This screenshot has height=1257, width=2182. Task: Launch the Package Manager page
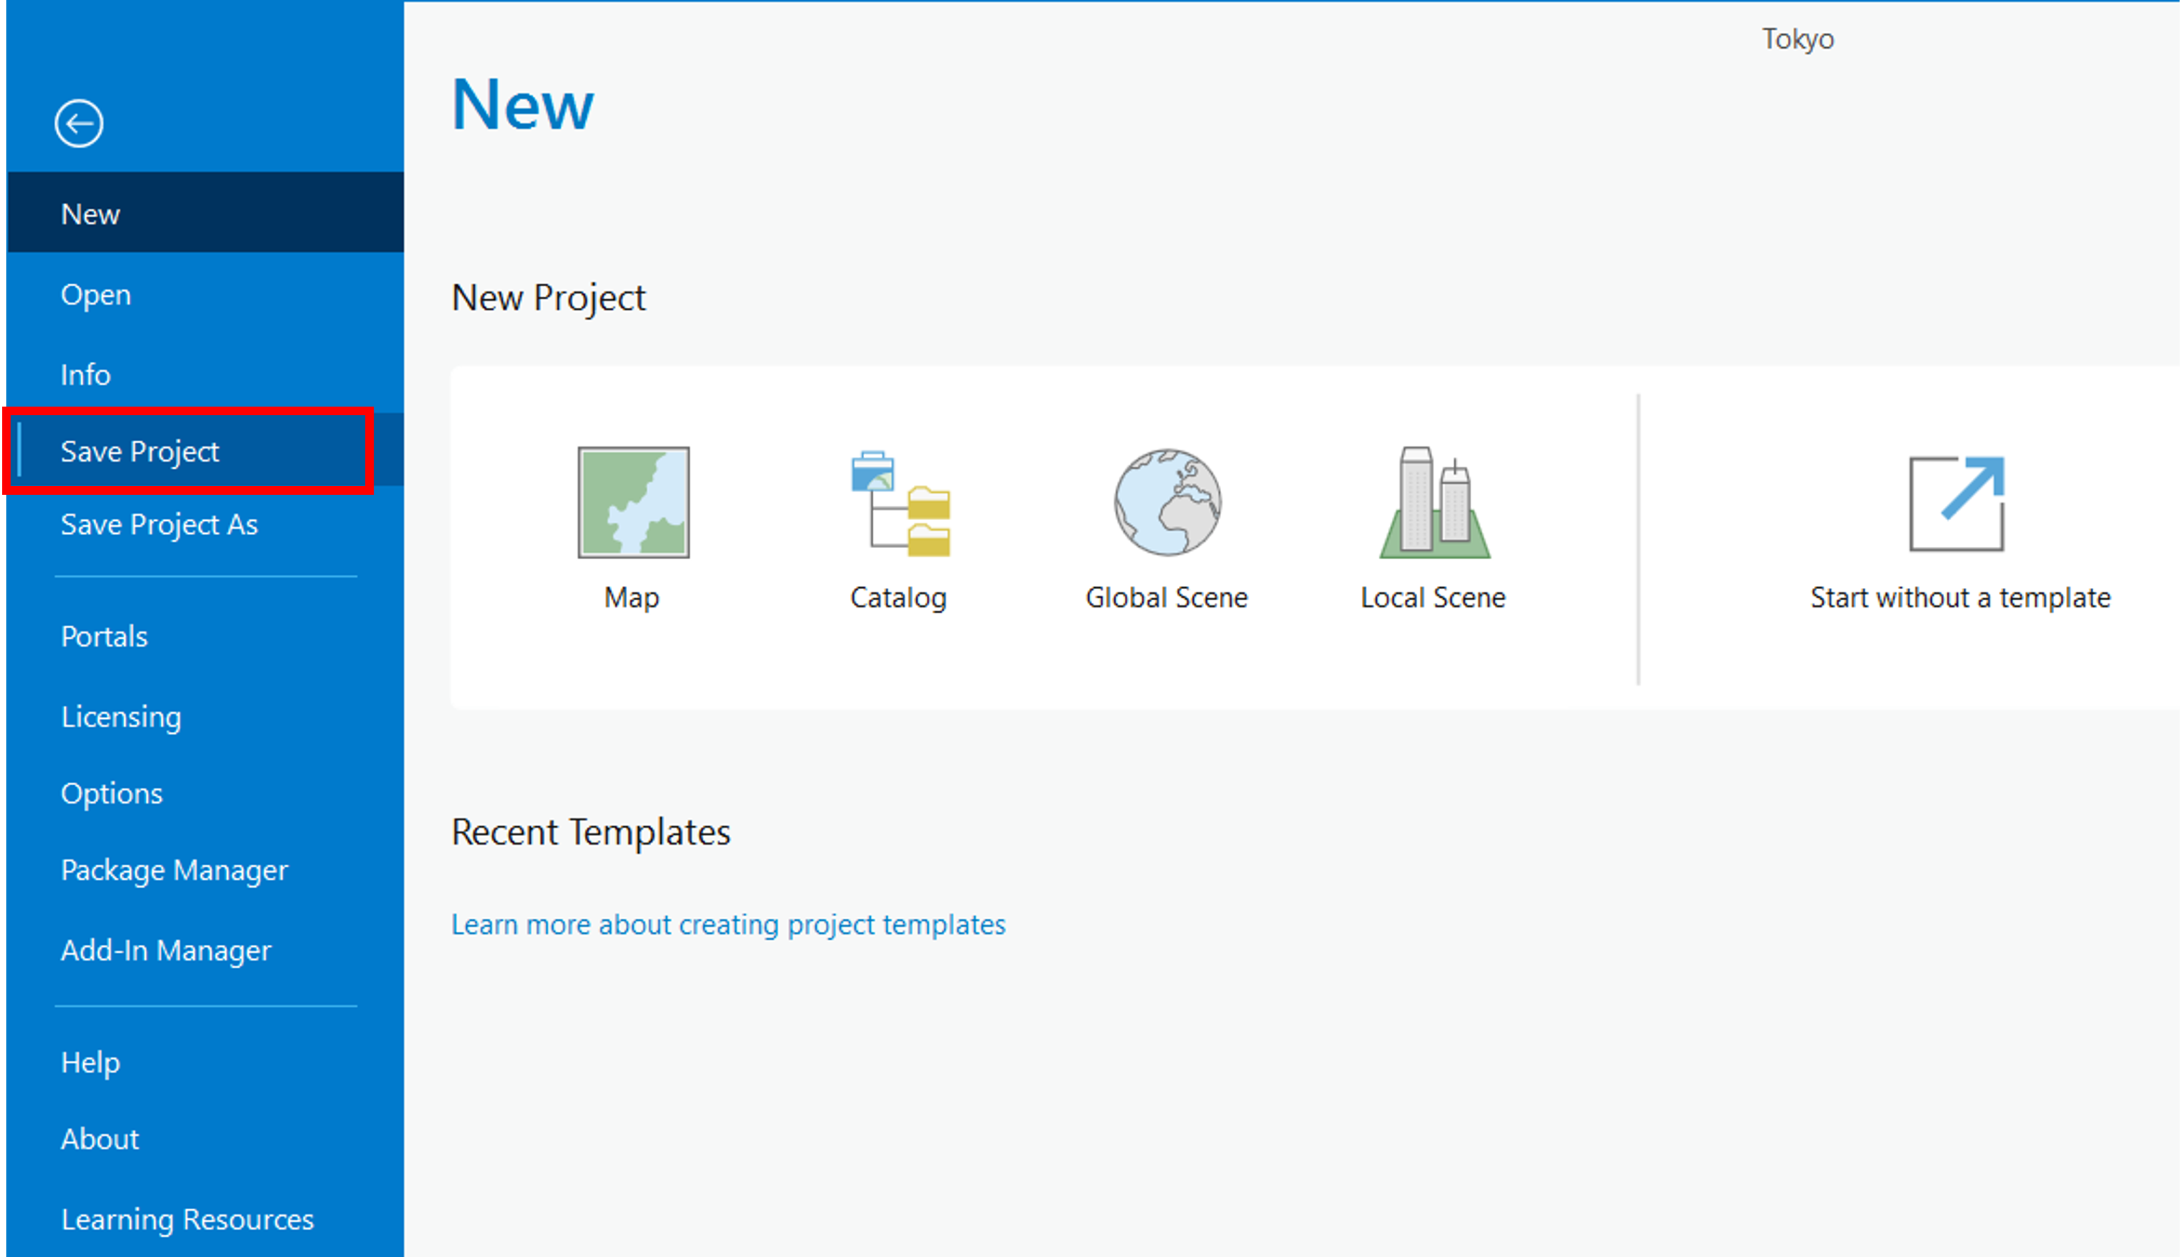205,870
